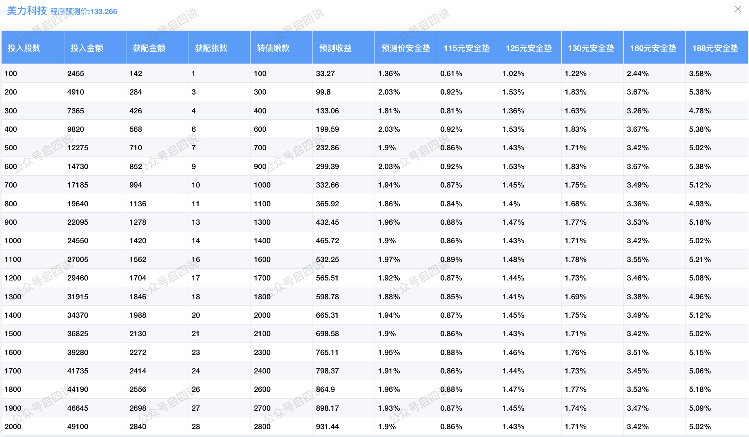The width and height of the screenshot is (749, 437).
Task: Click the 投入股数 column header
Action: point(24,48)
